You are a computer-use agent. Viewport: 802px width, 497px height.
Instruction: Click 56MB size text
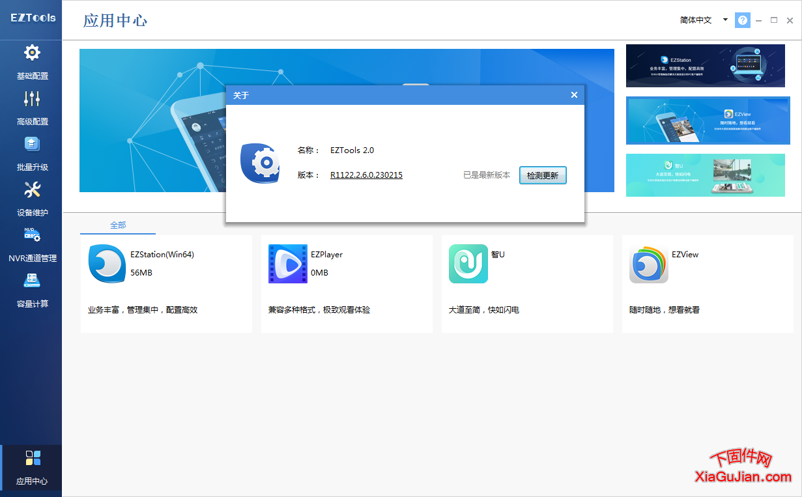[141, 273]
